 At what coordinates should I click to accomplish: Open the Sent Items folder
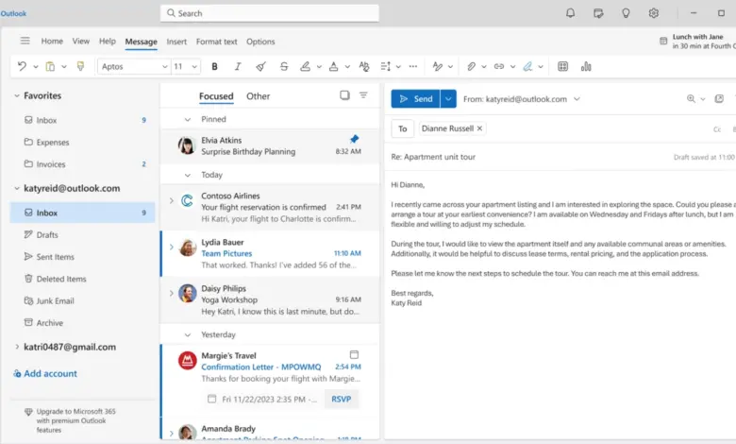(x=82, y=257)
